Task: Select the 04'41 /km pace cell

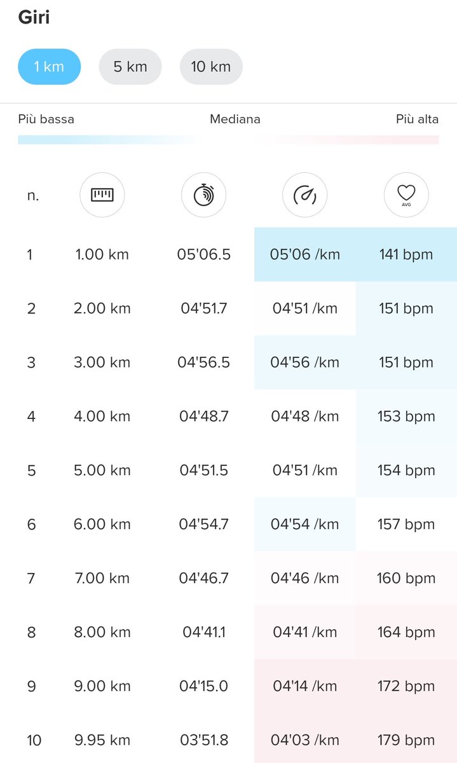Action: tap(305, 632)
